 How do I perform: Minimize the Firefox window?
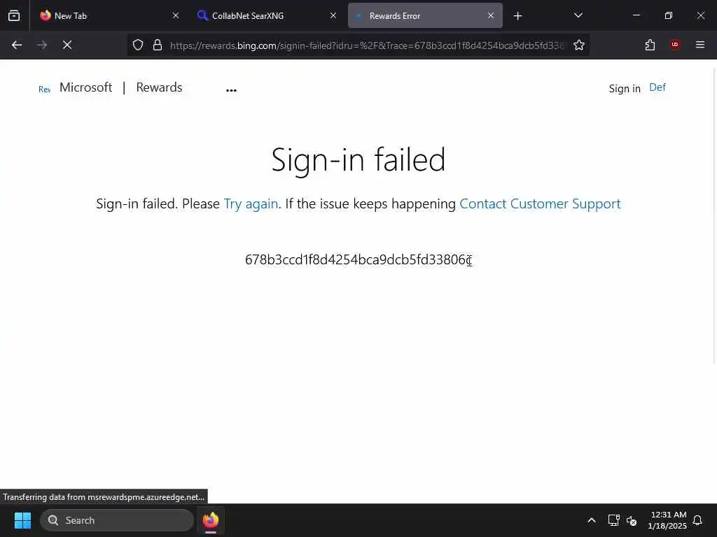point(636,15)
